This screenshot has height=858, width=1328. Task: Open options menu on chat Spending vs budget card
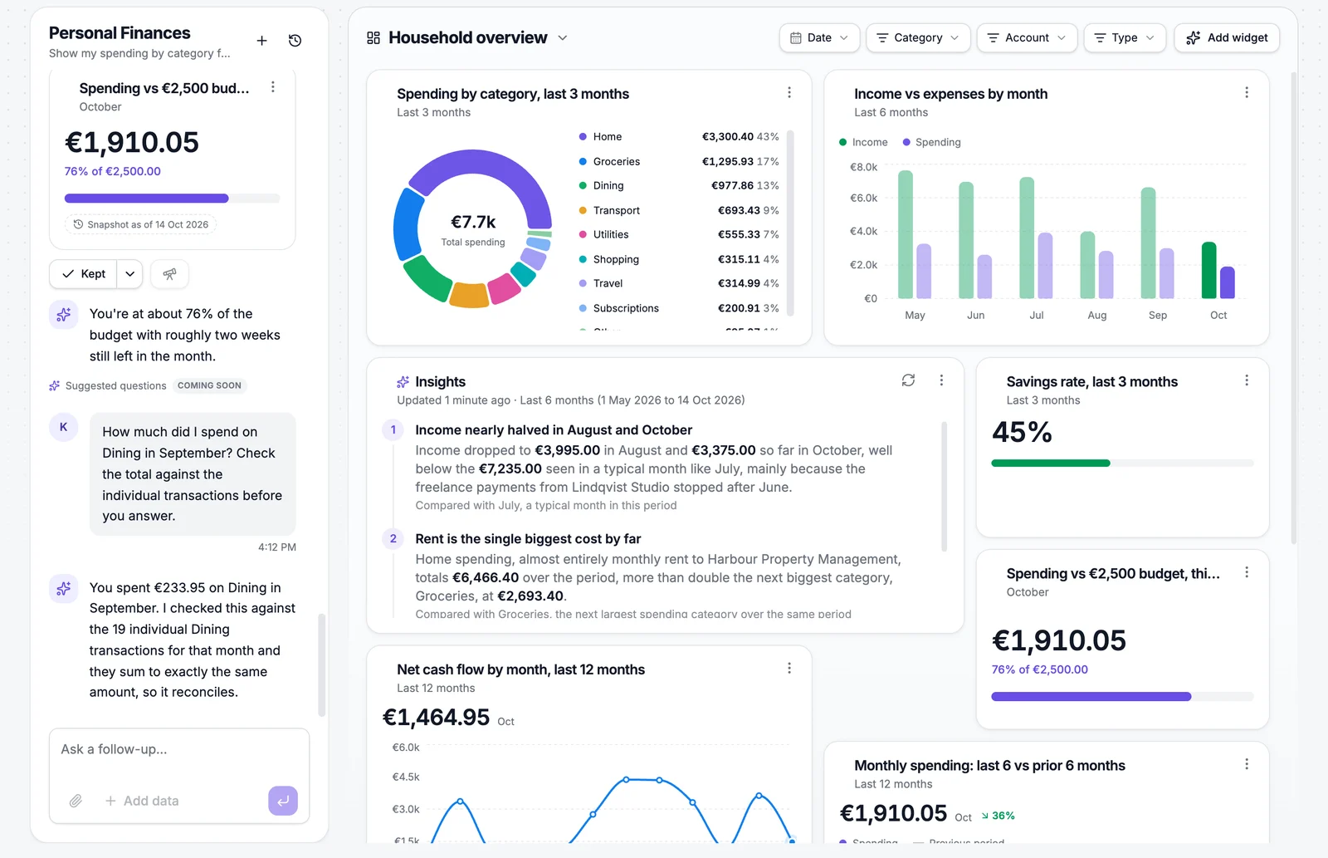pyautogui.click(x=273, y=87)
